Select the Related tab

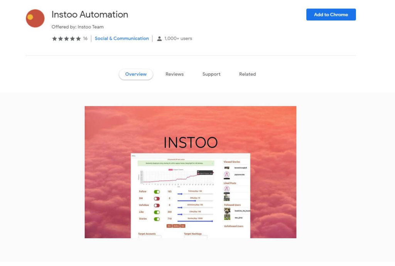pos(247,74)
